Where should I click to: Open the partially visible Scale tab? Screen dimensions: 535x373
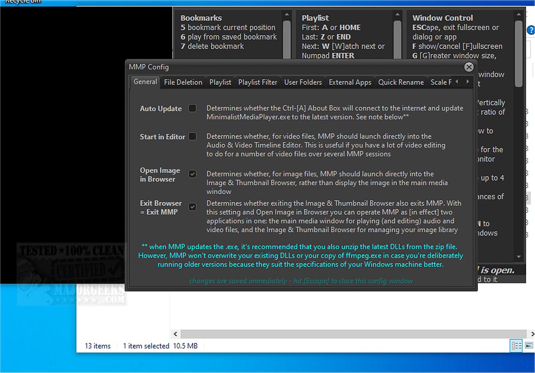440,82
